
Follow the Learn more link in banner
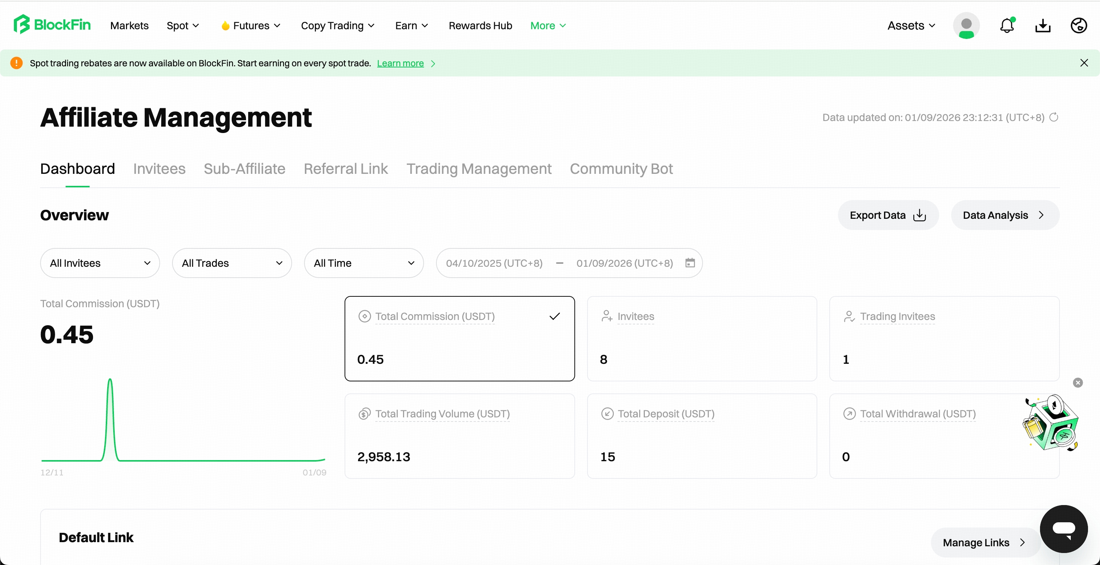[x=400, y=63]
